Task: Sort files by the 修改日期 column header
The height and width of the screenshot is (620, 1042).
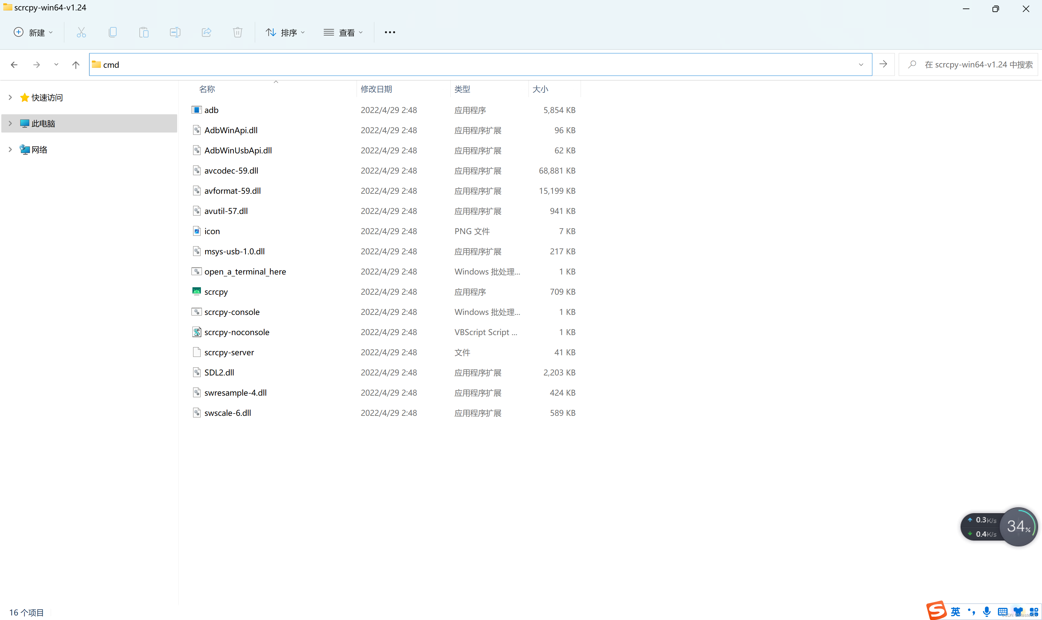Action: (376, 89)
